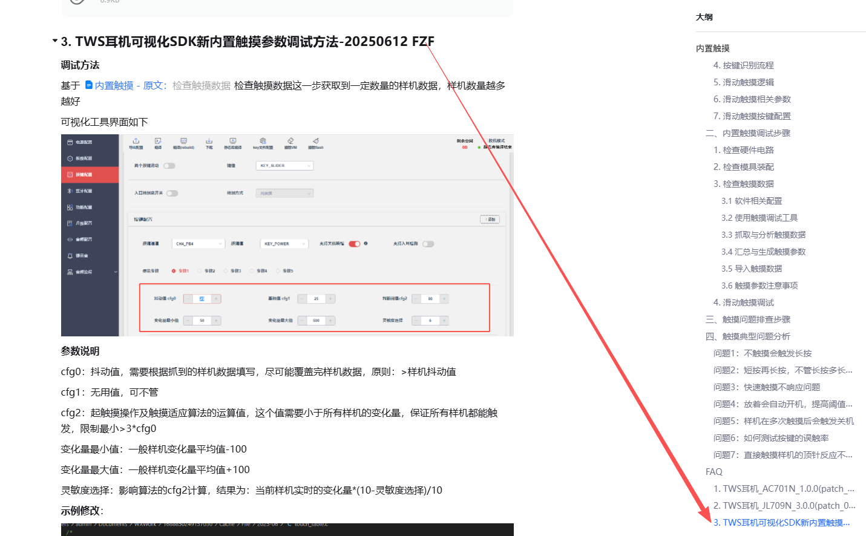Select outline item 1. 检查硬件电路
866x536 pixels.
tap(743, 150)
